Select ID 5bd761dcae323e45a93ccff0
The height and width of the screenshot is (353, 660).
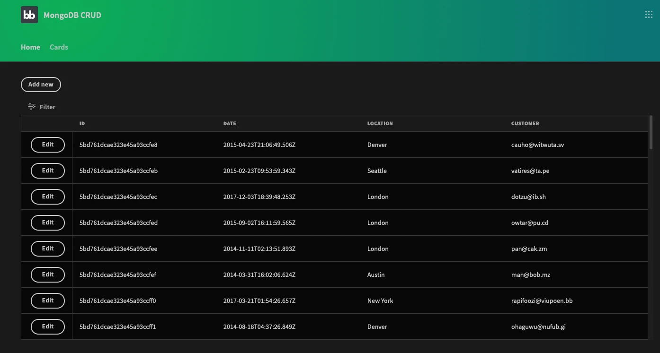pos(118,301)
